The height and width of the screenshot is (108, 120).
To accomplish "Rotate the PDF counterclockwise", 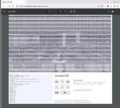I will [74, 12].
